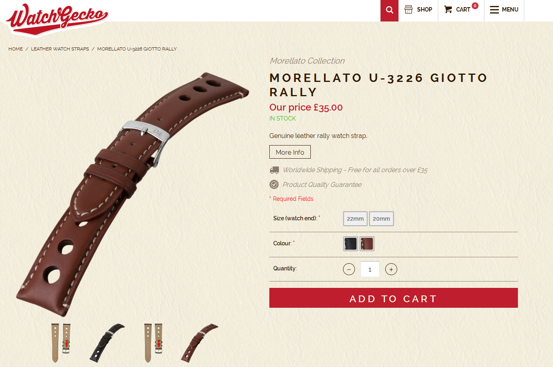Click the worldwide shipping truck icon
This screenshot has width=553, height=367.
(x=274, y=170)
